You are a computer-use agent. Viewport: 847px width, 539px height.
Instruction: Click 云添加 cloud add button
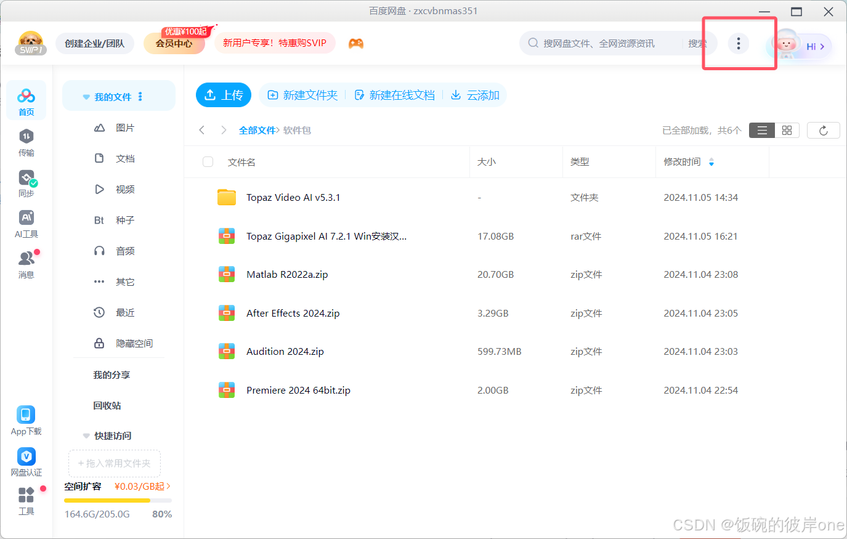[475, 95]
